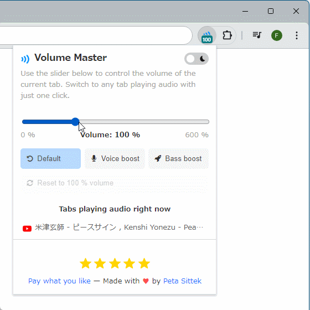Click the fifth rating star

(x=144, y=263)
